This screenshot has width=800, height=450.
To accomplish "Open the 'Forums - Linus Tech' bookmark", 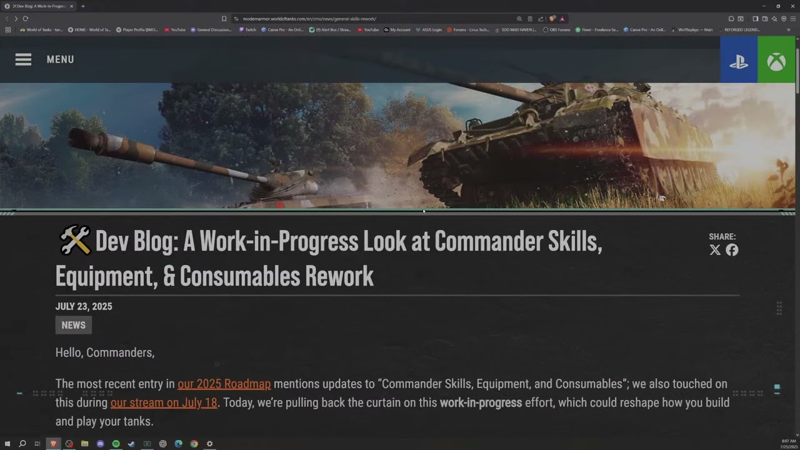I will click(468, 29).
